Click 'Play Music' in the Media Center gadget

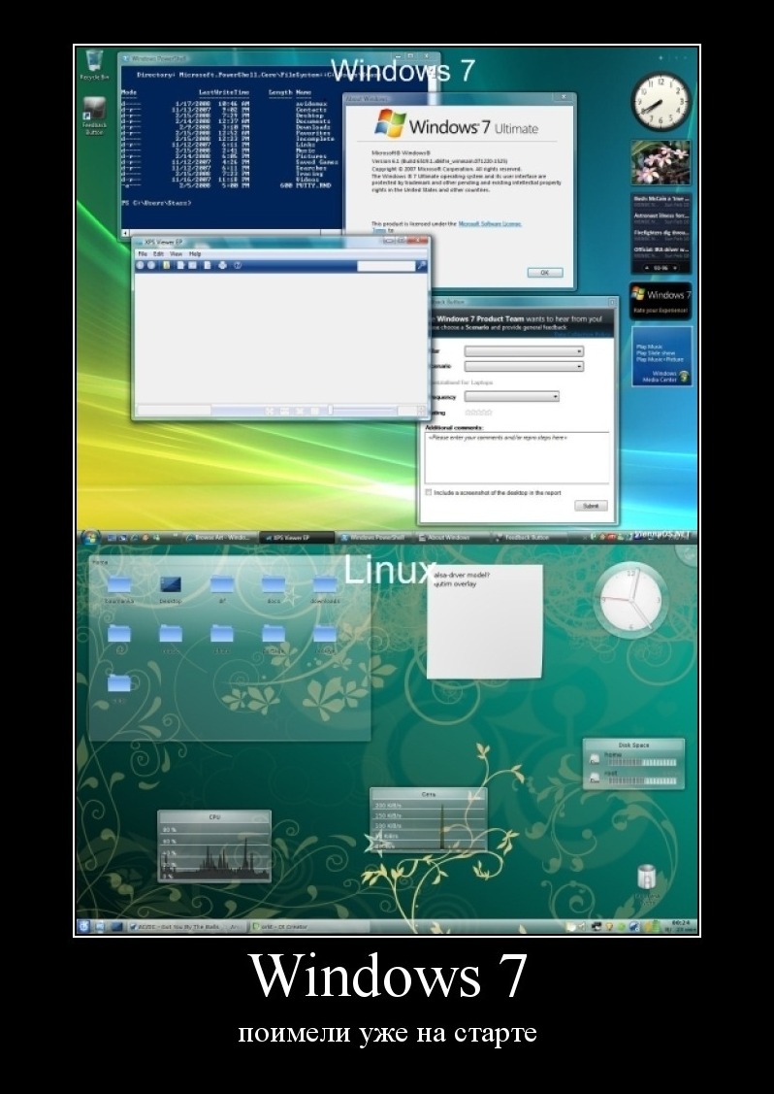[649, 346]
